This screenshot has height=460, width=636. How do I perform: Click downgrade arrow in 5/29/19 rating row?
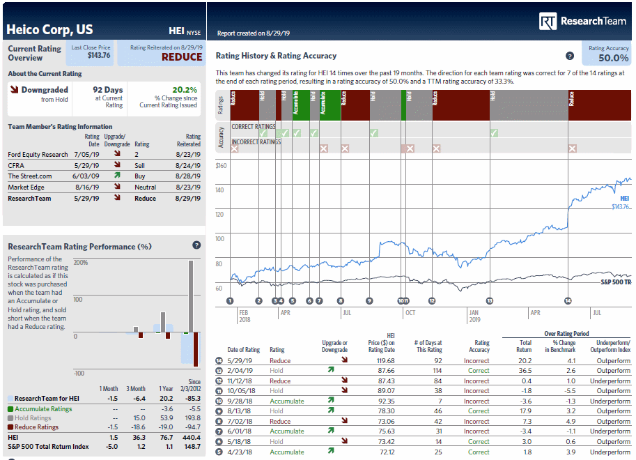(344, 360)
